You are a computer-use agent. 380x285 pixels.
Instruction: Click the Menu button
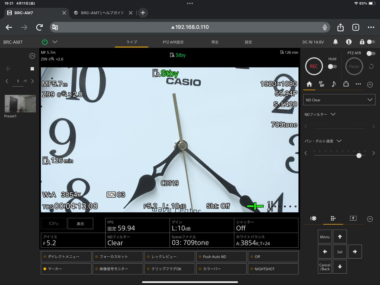325,237
